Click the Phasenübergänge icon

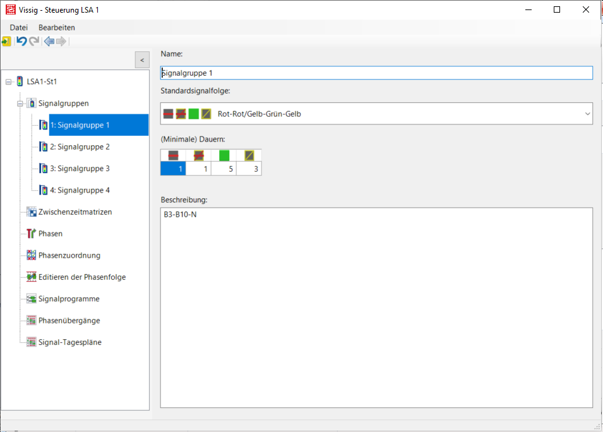point(32,320)
